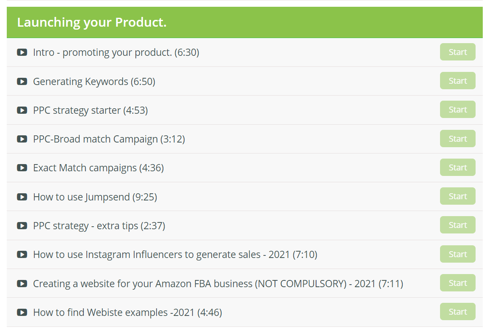Start the Exact Match campaigns lesson
This screenshot has width=487, height=332.
(457, 167)
